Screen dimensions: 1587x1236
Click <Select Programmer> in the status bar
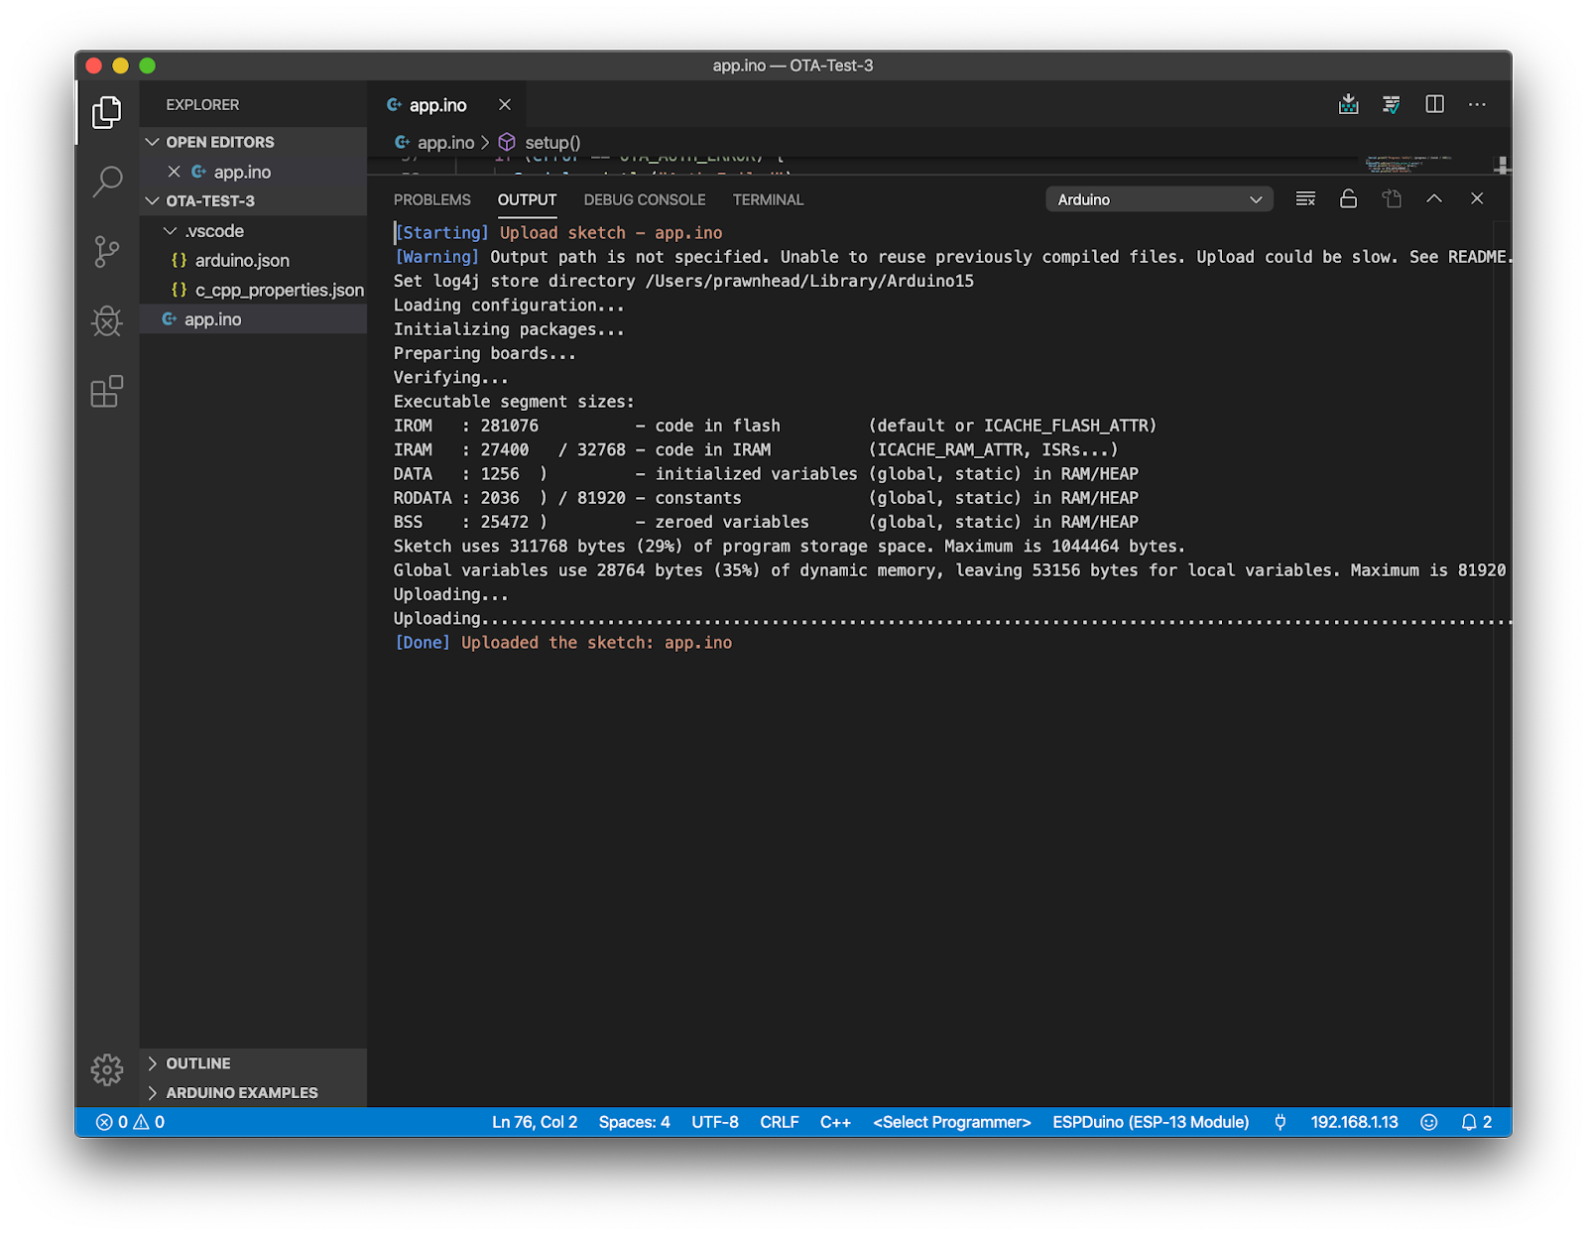tap(950, 1122)
